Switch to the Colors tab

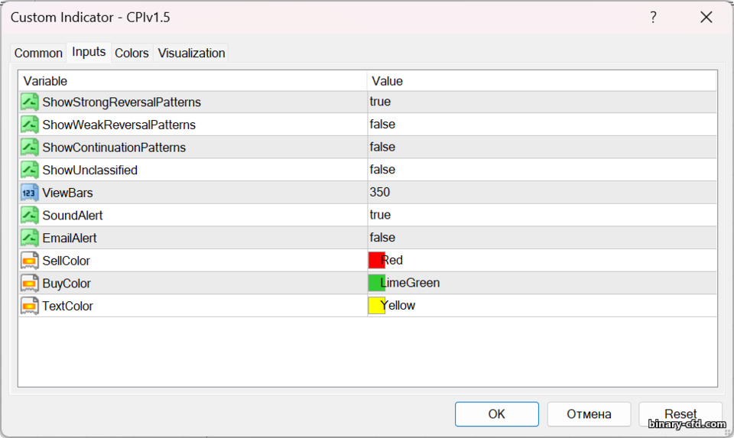(x=132, y=53)
